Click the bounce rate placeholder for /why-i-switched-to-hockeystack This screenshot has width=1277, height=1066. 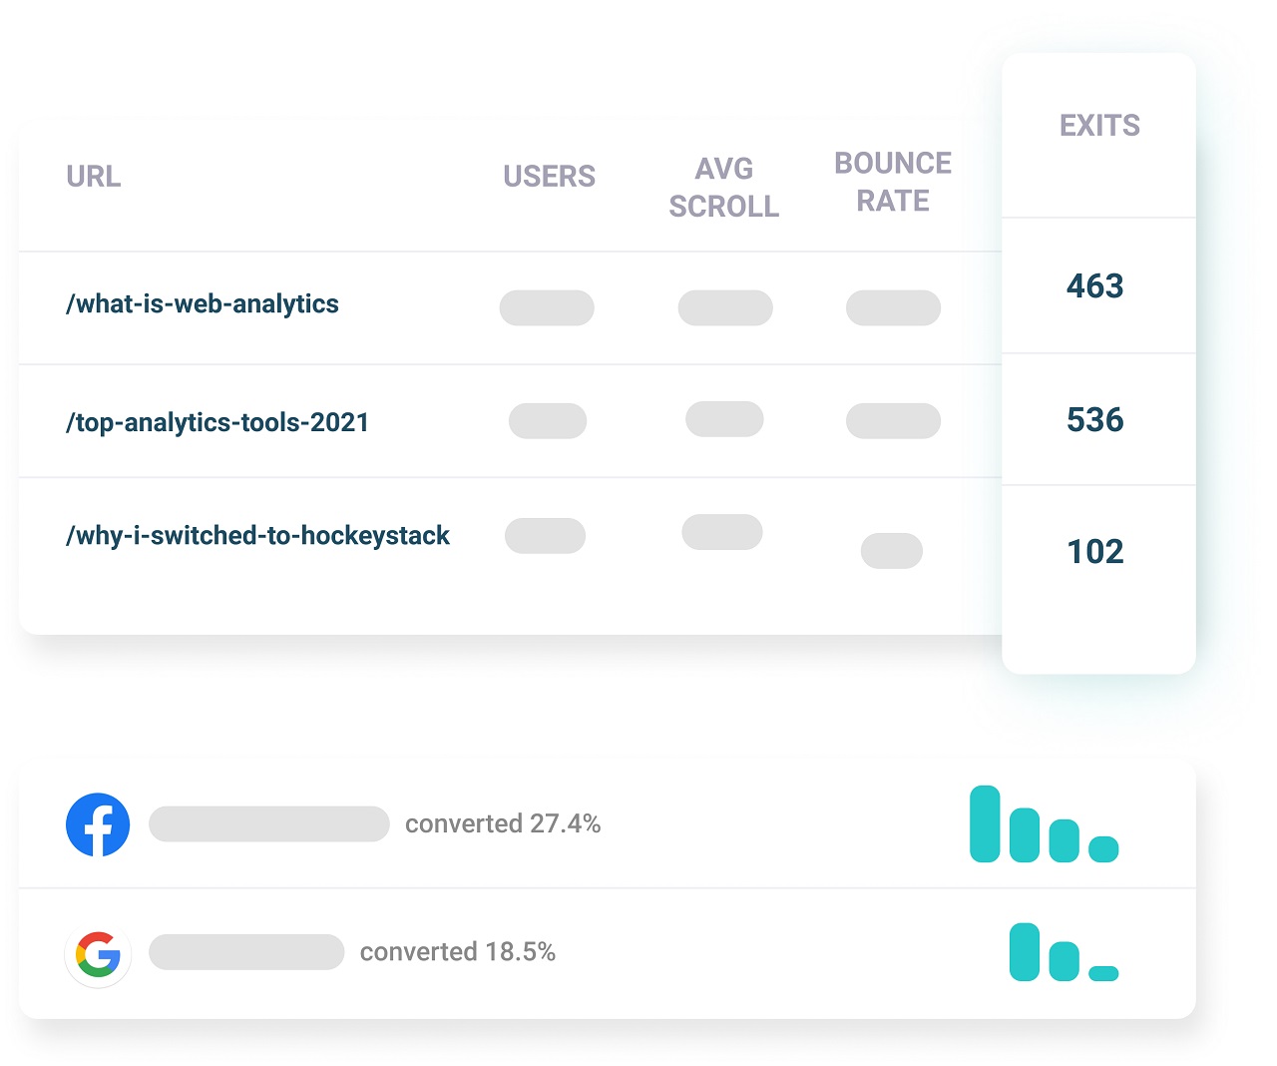[x=892, y=551]
